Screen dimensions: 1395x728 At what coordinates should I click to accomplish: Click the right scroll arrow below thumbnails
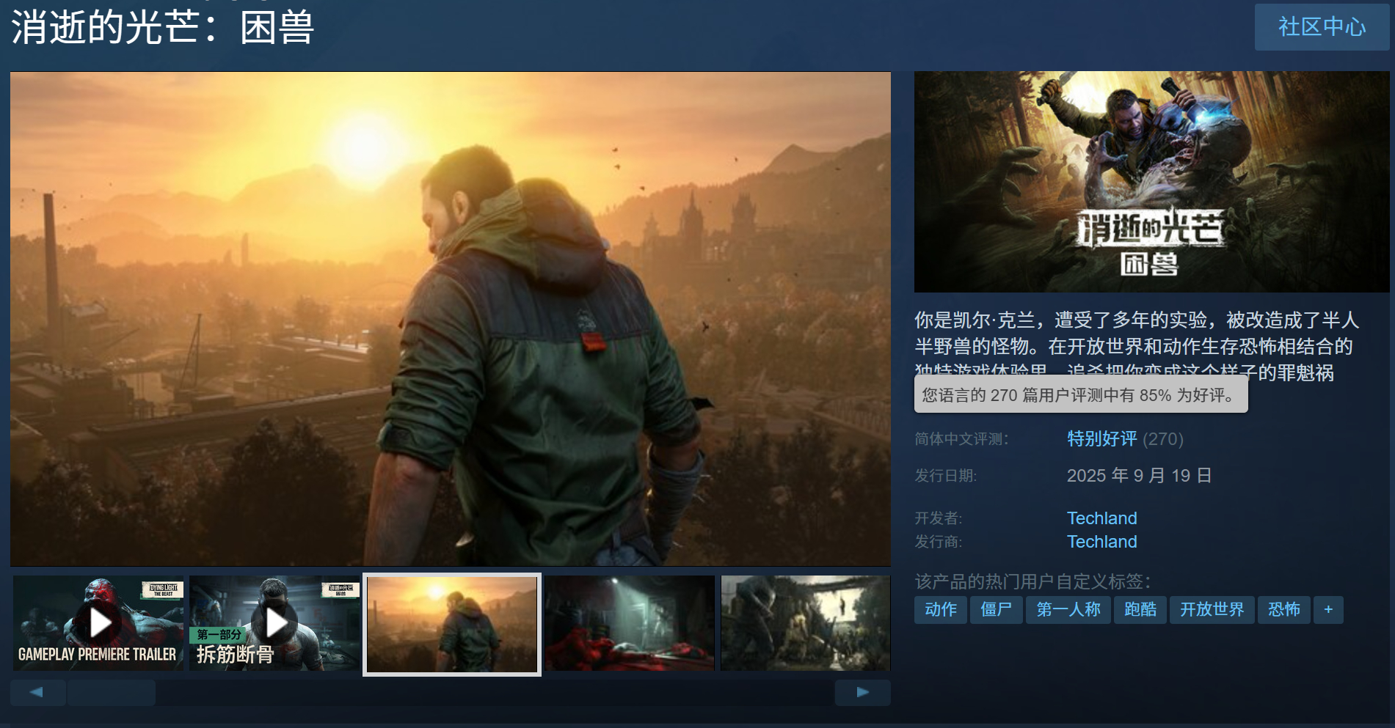(862, 692)
